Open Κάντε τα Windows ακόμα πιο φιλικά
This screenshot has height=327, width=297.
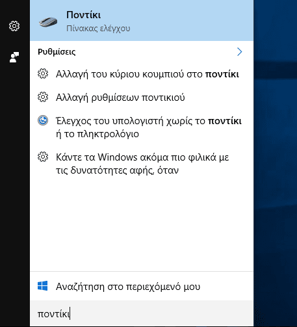pyautogui.click(x=142, y=164)
